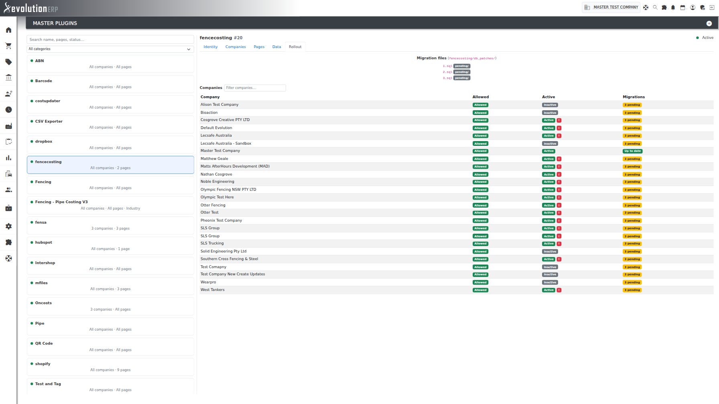Image resolution: width=719 pixels, height=404 pixels.
Task: Open the Master Test Company selector
Action: coord(611,7)
